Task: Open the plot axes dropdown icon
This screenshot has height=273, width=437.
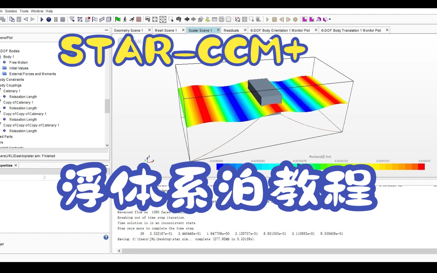Action: point(238,19)
